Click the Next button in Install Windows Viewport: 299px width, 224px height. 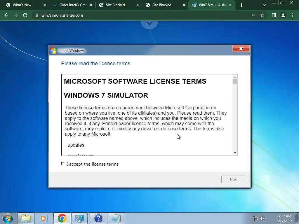[234, 179]
